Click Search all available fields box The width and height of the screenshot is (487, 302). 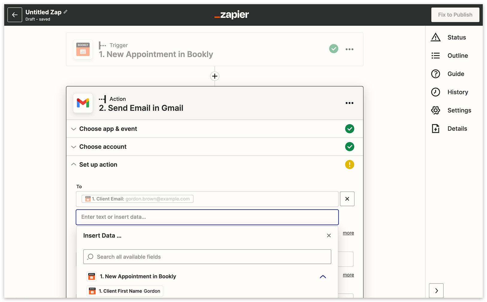coord(207,257)
